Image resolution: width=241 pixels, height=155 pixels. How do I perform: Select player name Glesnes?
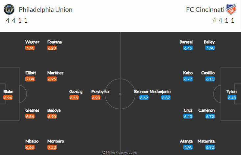coord(32,110)
